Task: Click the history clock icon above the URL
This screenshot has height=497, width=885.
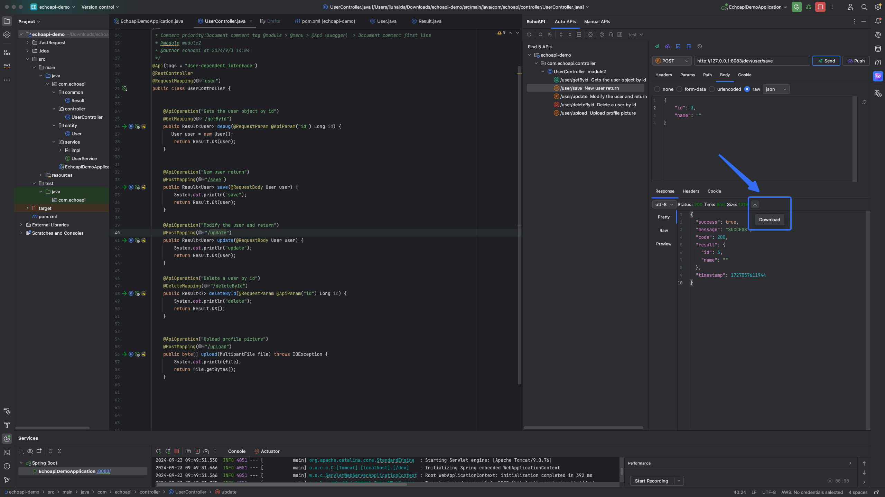Action: click(x=700, y=46)
